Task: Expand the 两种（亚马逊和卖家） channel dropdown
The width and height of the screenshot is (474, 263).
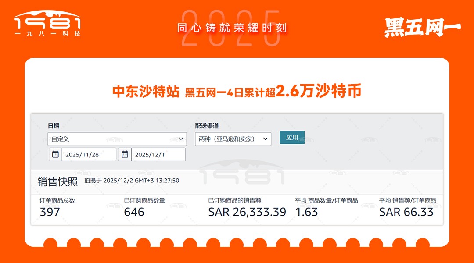Action: tap(233, 139)
